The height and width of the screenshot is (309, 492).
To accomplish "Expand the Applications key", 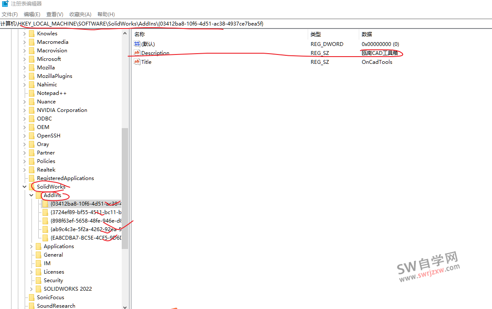I will 31,246.
